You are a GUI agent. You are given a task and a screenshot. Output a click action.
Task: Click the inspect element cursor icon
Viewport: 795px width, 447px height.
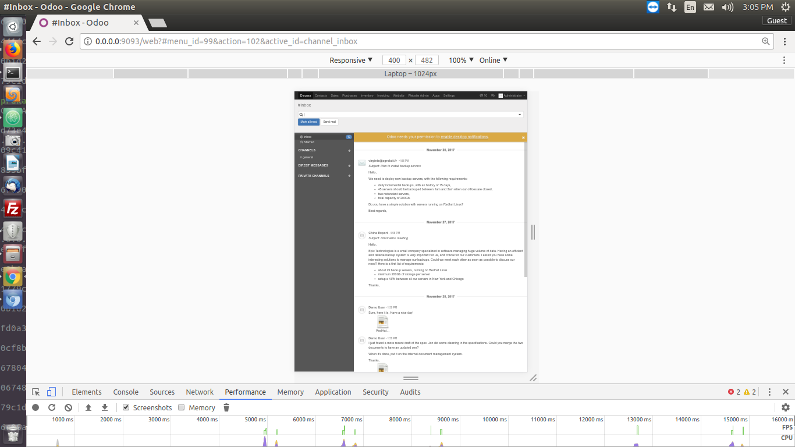(x=37, y=392)
